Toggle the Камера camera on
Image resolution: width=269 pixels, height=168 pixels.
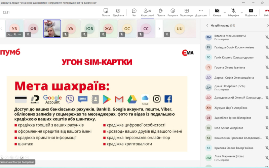click(x=217, y=11)
